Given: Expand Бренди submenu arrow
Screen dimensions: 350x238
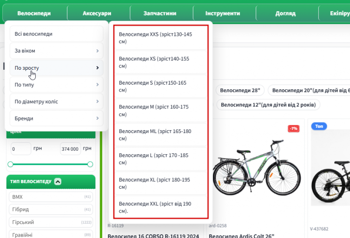Looking at the screenshot, I should point(97,119).
